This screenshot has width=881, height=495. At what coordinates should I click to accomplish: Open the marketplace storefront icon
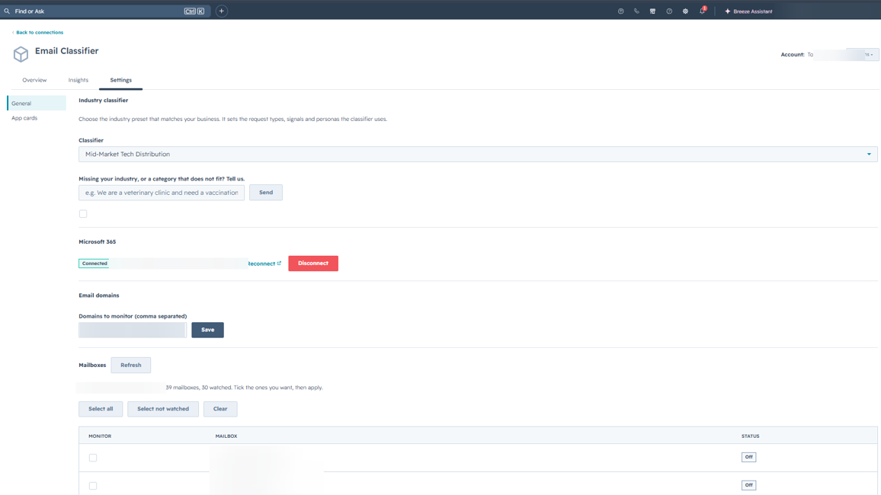[653, 11]
